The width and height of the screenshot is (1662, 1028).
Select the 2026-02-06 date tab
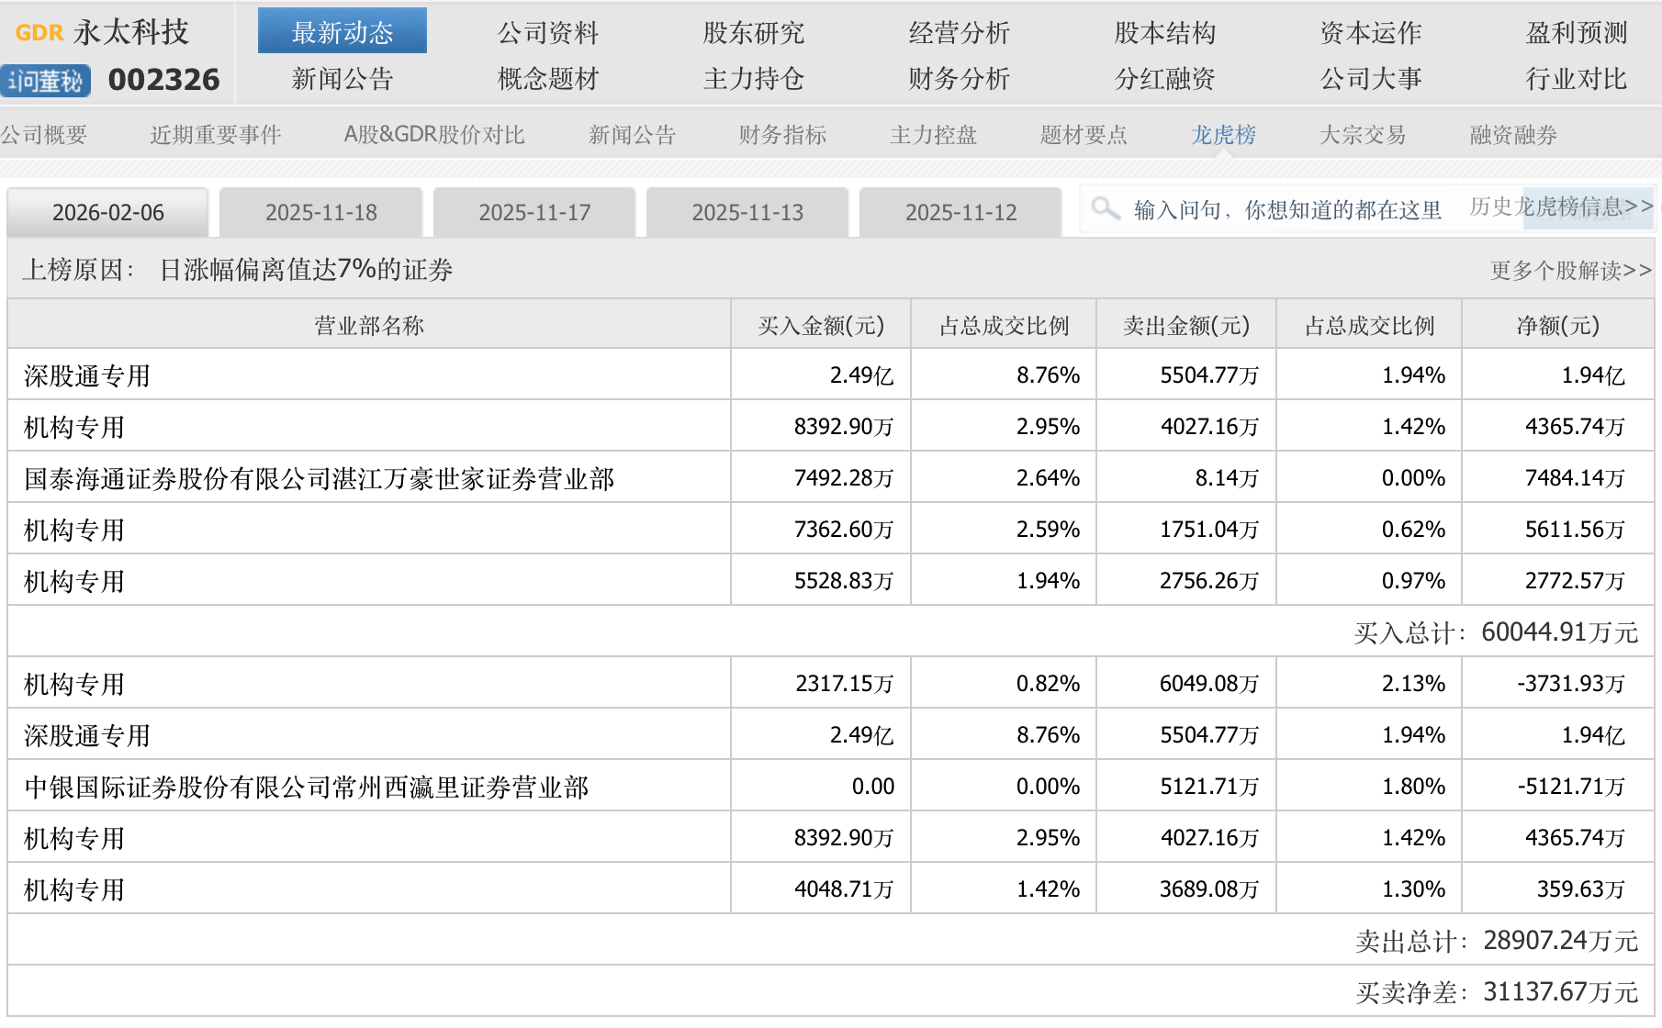(x=108, y=213)
